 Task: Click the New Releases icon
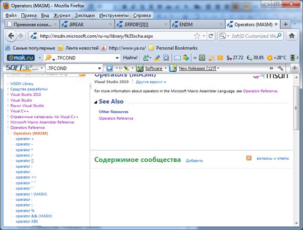[x=173, y=68]
